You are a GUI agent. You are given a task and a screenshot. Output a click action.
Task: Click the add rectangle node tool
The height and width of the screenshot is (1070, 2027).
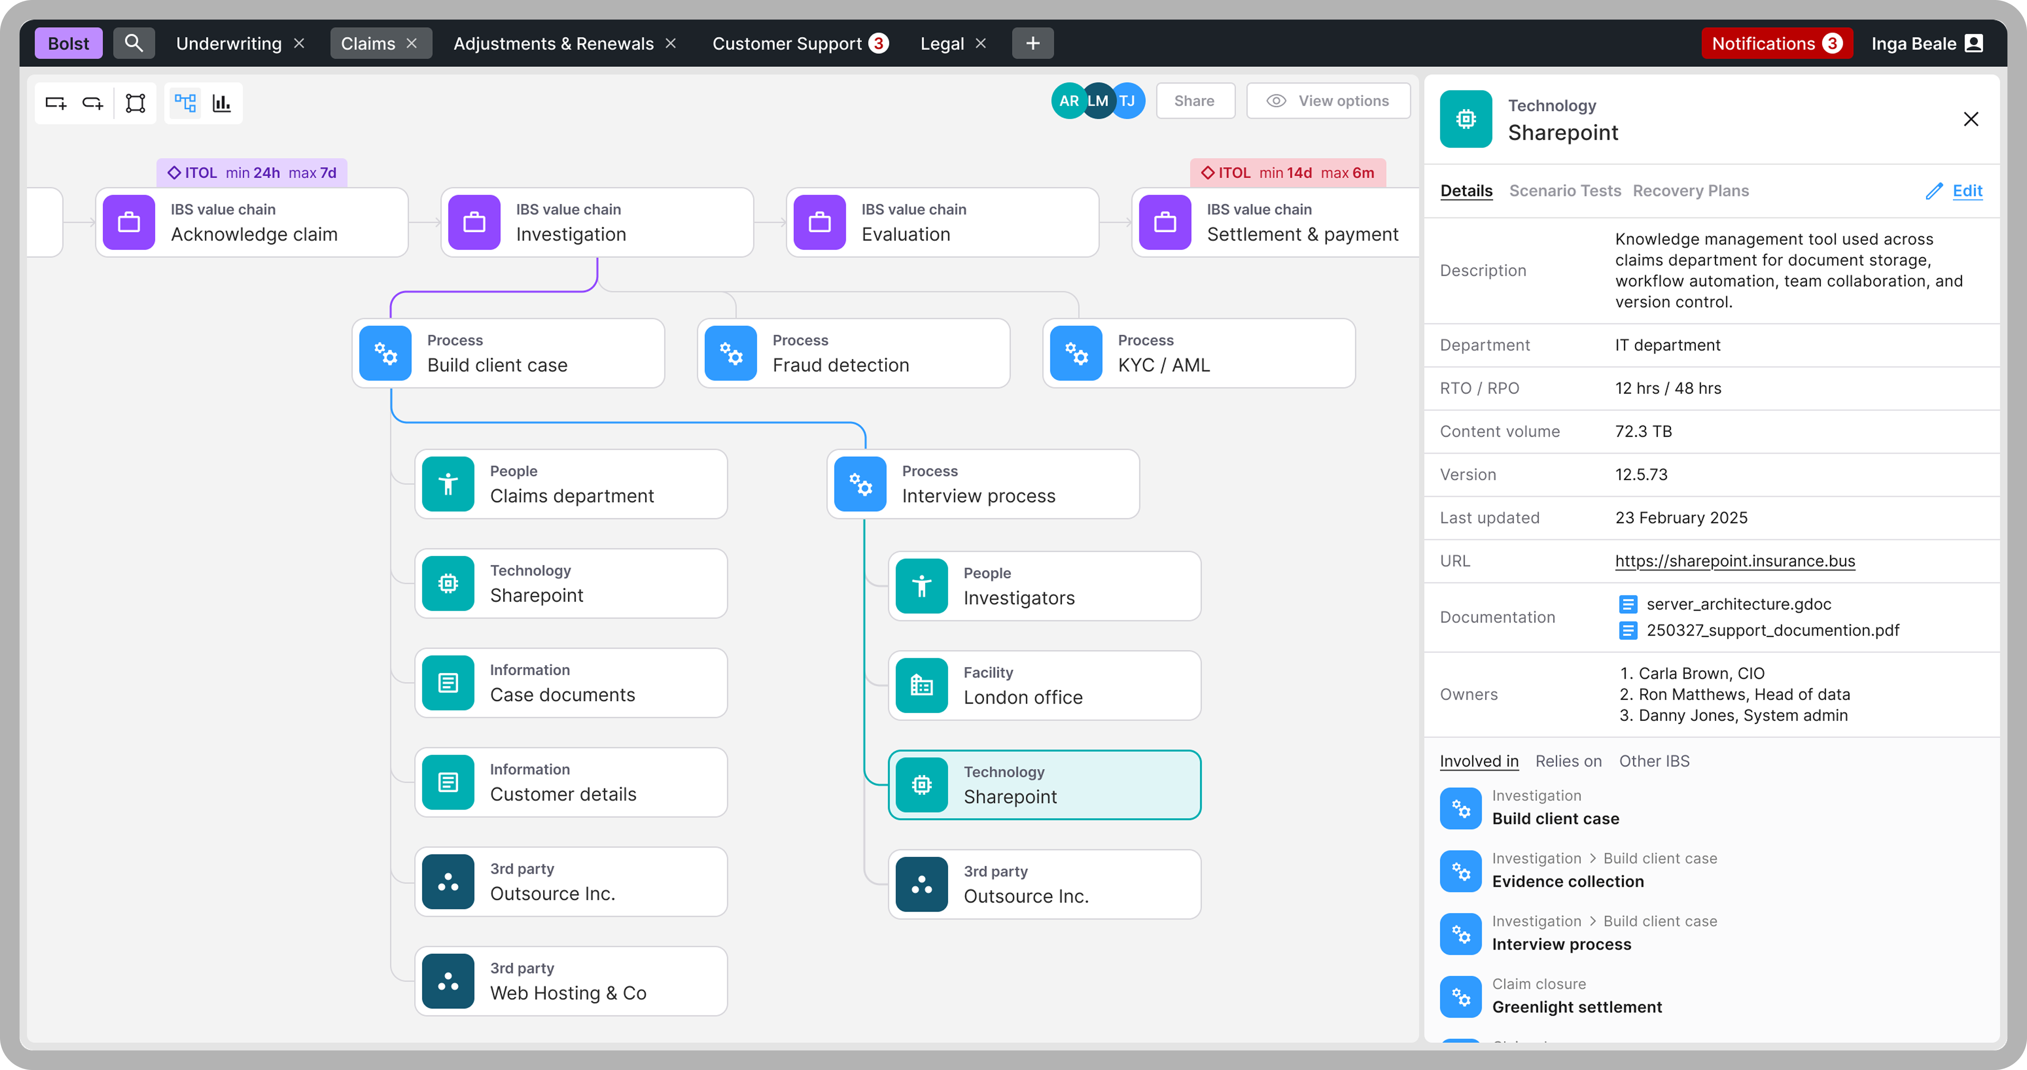click(x=56, y=103)
